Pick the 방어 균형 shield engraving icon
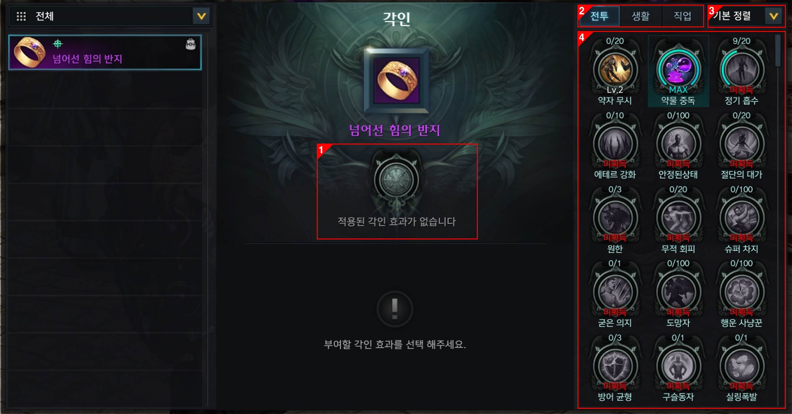792x414 pixels. tap(615, 366)
